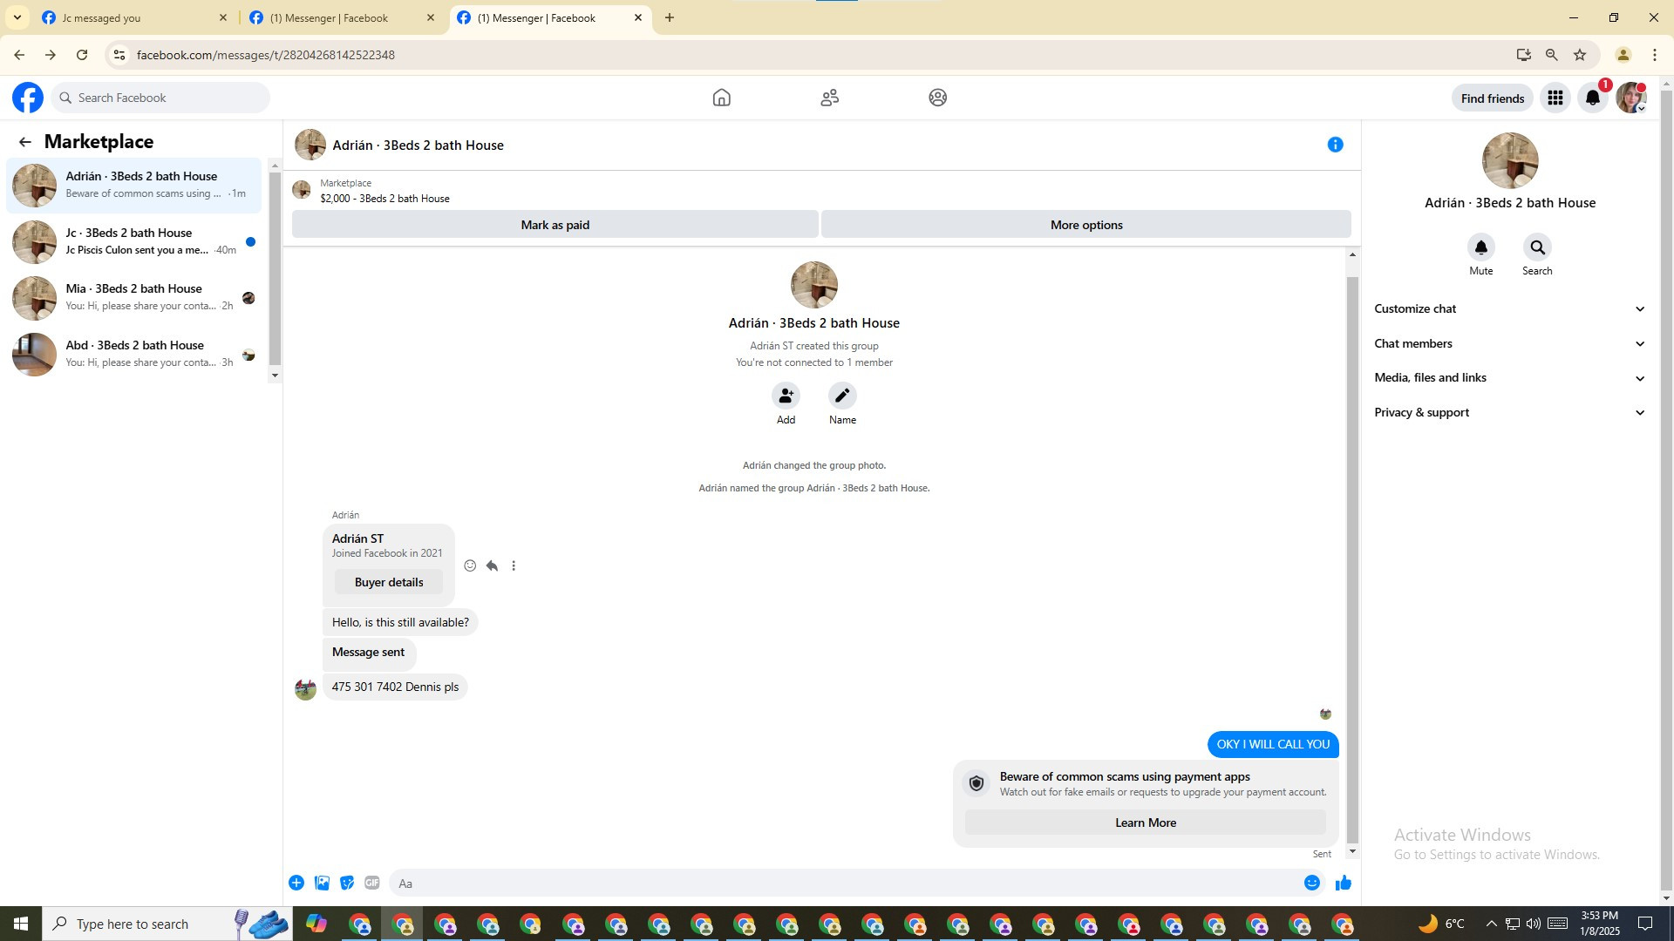Click the Name edit pencil icon
The width and height of the screenshot is (1674, 941).
(x=842, y=396)
